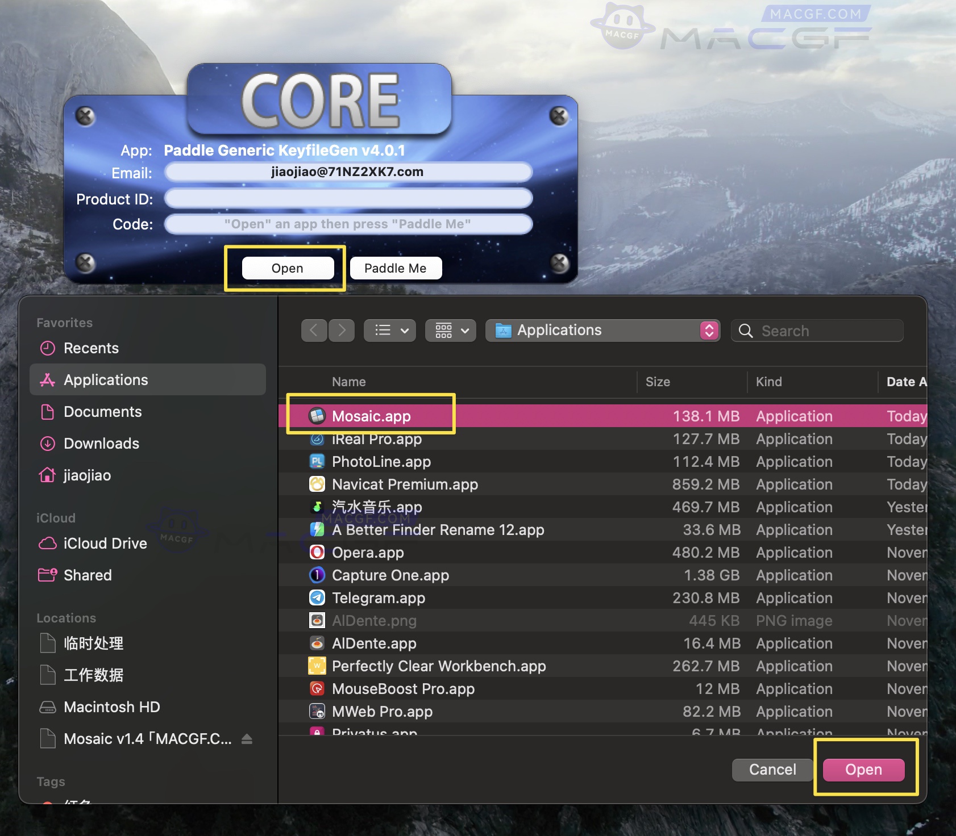Click the pink Open button in dialog
Screen dimensions: 956x836
pyautogui.click(x=863, y=770)
